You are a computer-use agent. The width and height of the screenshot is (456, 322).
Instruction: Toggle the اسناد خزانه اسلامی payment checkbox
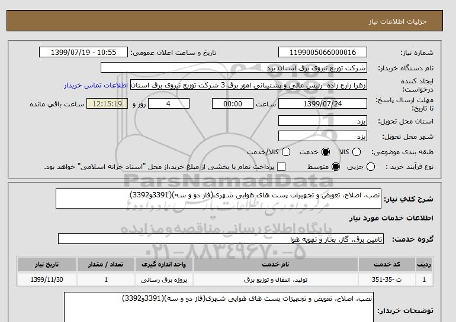tap(281, 167)
